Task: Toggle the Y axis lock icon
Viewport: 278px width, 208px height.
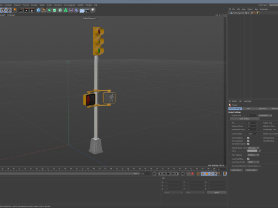Action: (3, 10)
